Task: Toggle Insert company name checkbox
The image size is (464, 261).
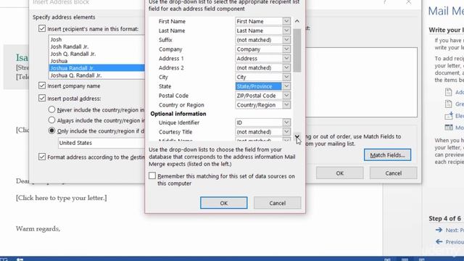Action: 42,86
